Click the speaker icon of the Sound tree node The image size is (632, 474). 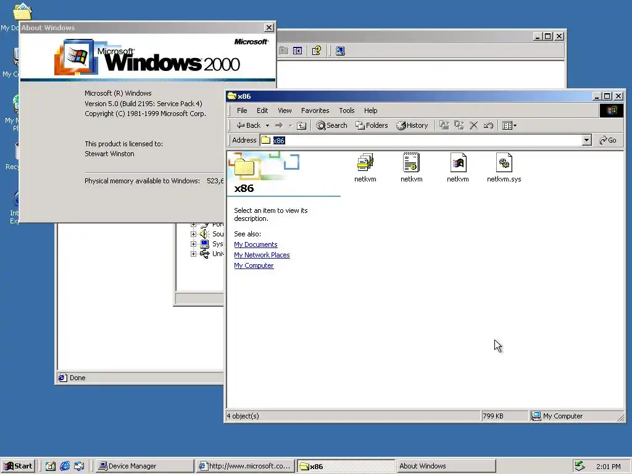coord(204,234)
